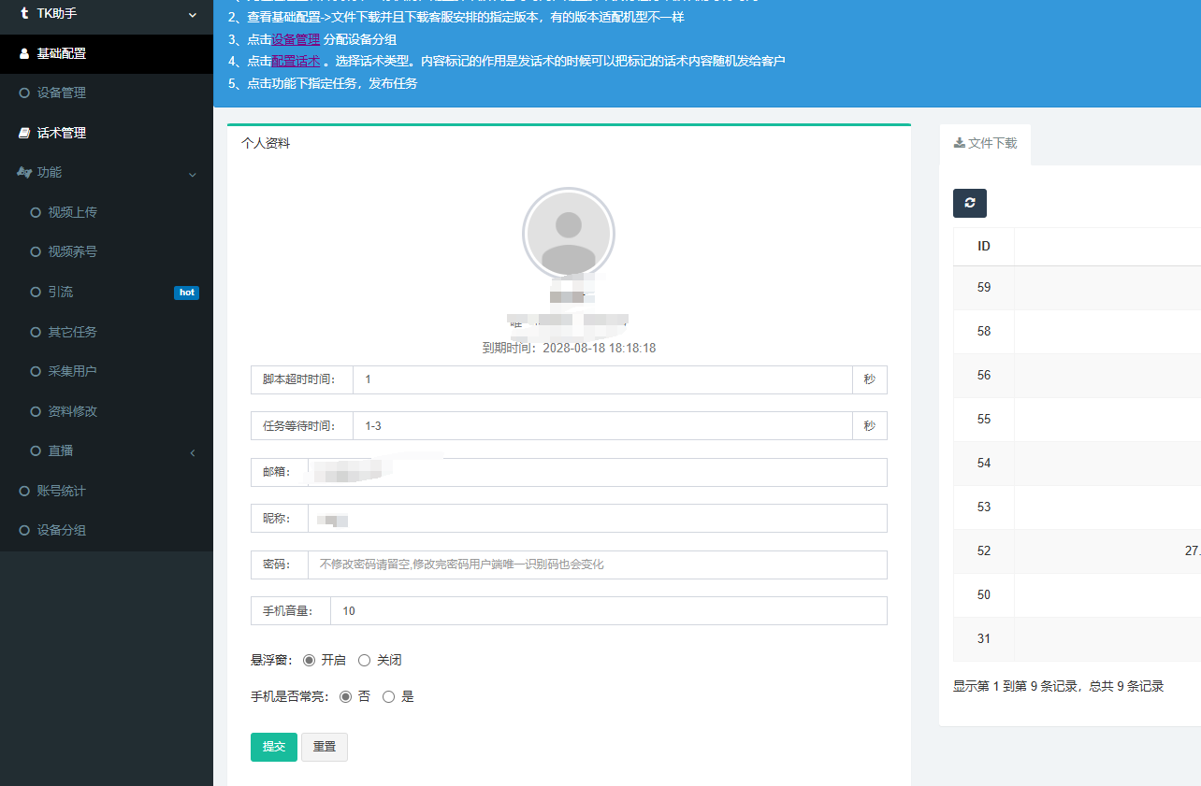Click table row with ID 31
Viewport: 1201px width, 786px height.
(x=1078, y=638)
